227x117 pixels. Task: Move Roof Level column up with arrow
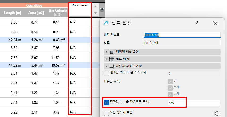(95, 7)
